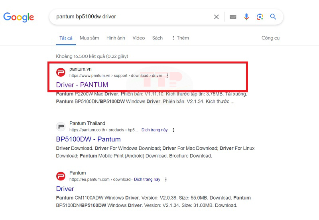Open the 'Driver' result from eu.pantum.com
The width and height of the screenshot is (319, 220).
click(65, 188)
